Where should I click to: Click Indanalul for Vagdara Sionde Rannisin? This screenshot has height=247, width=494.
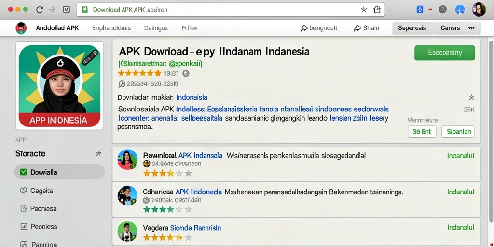point(461,227)
